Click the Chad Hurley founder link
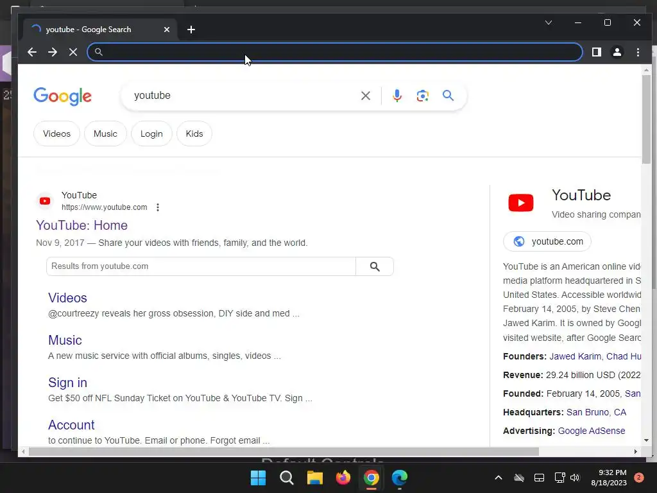The width and height of the screenshot is (657, 493). coord(624,356)
